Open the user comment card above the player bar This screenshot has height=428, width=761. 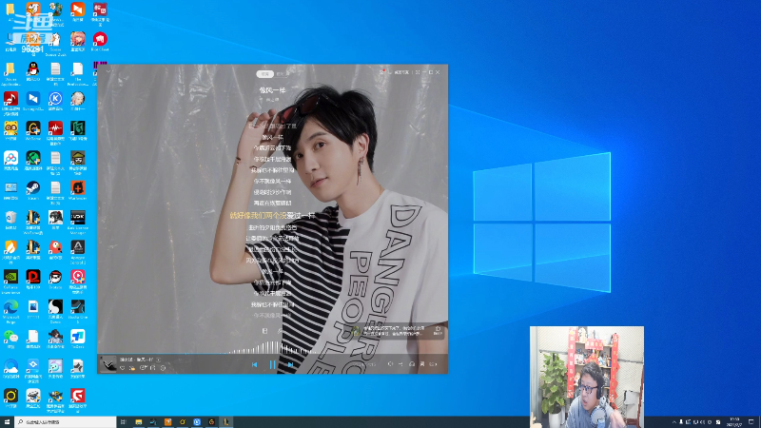click(398, 331)
